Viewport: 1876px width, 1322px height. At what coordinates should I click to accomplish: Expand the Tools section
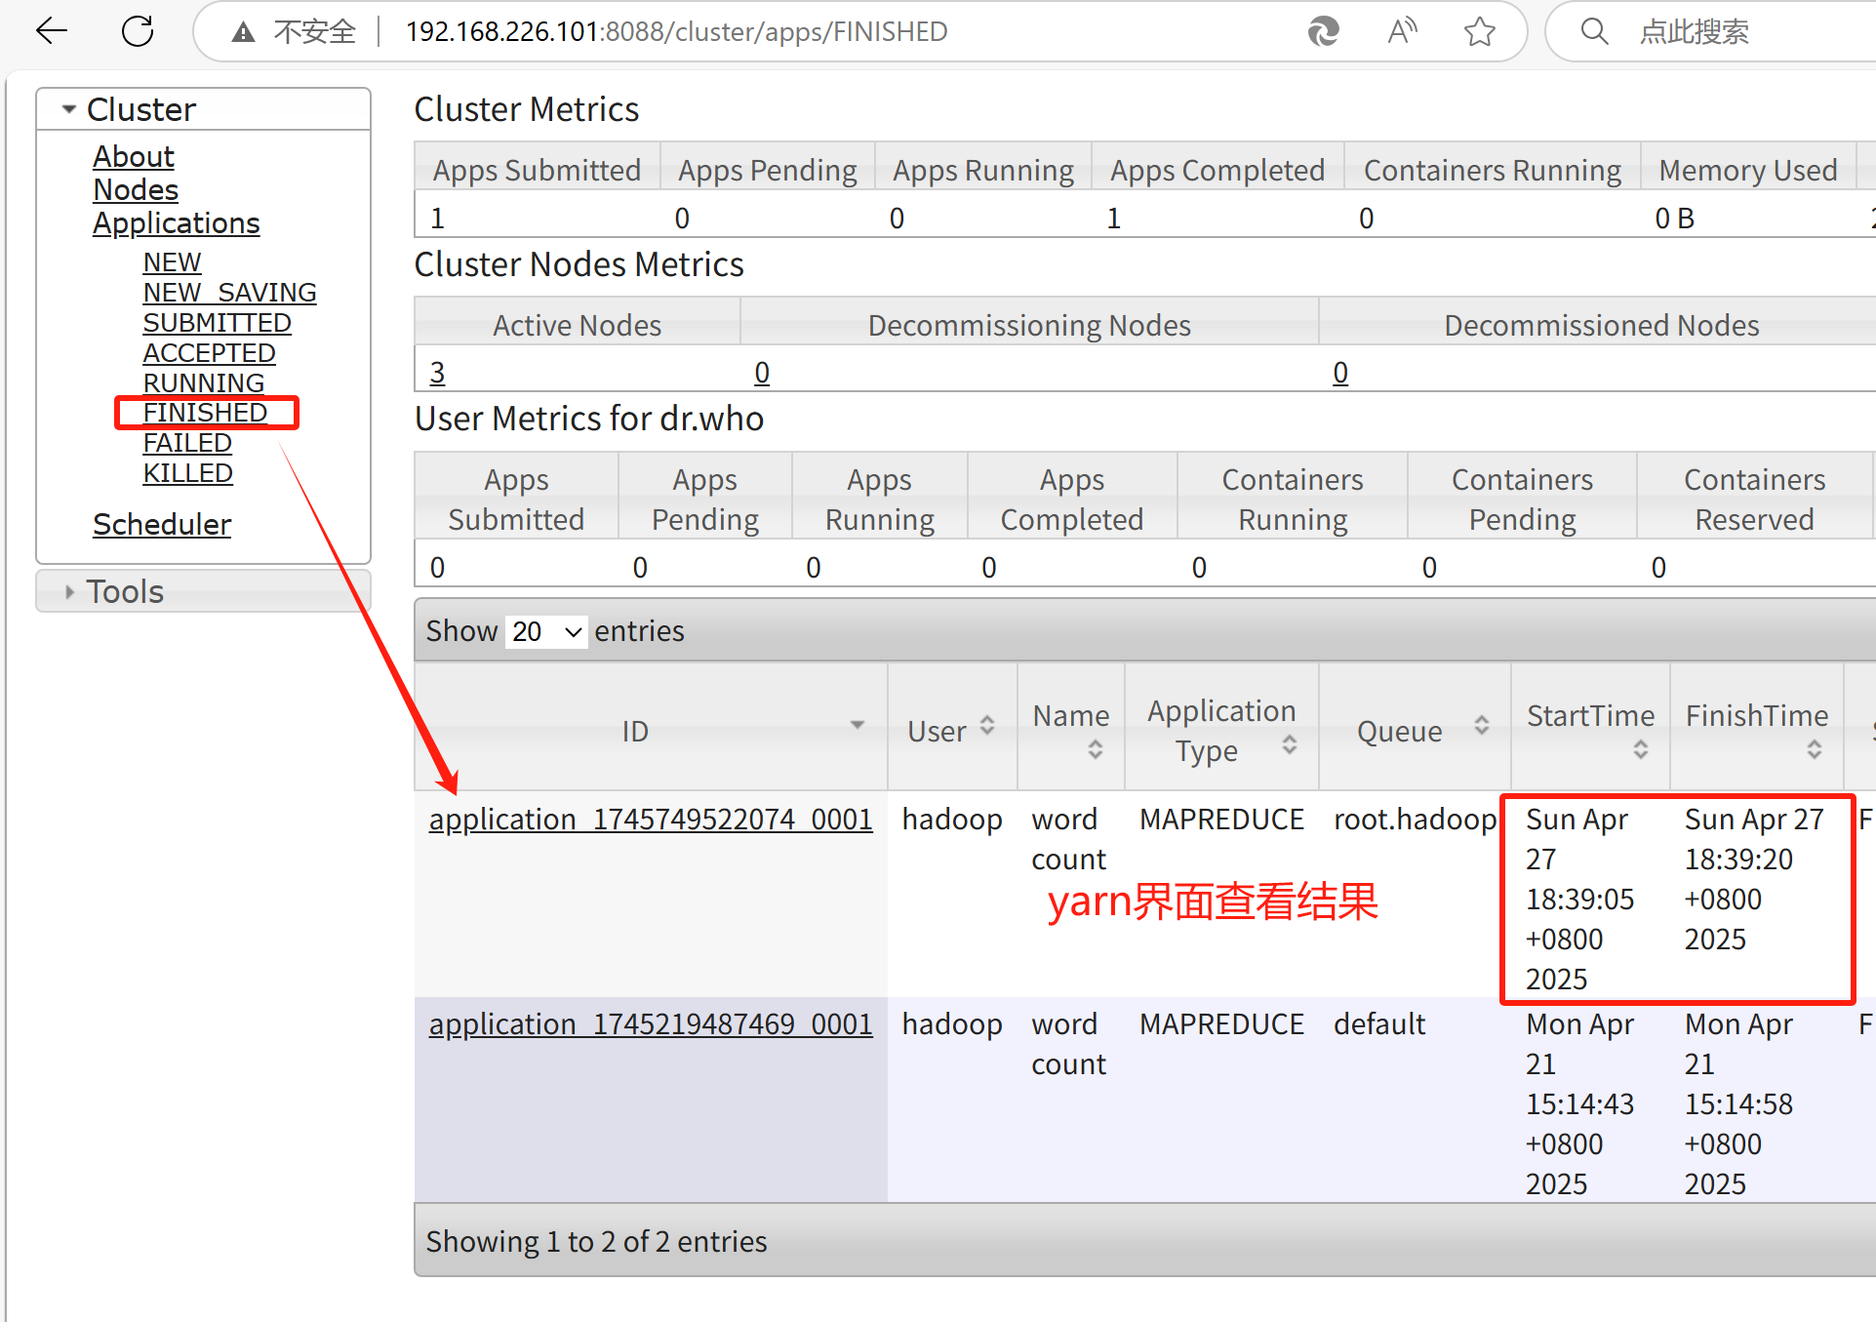click(124, 591)
